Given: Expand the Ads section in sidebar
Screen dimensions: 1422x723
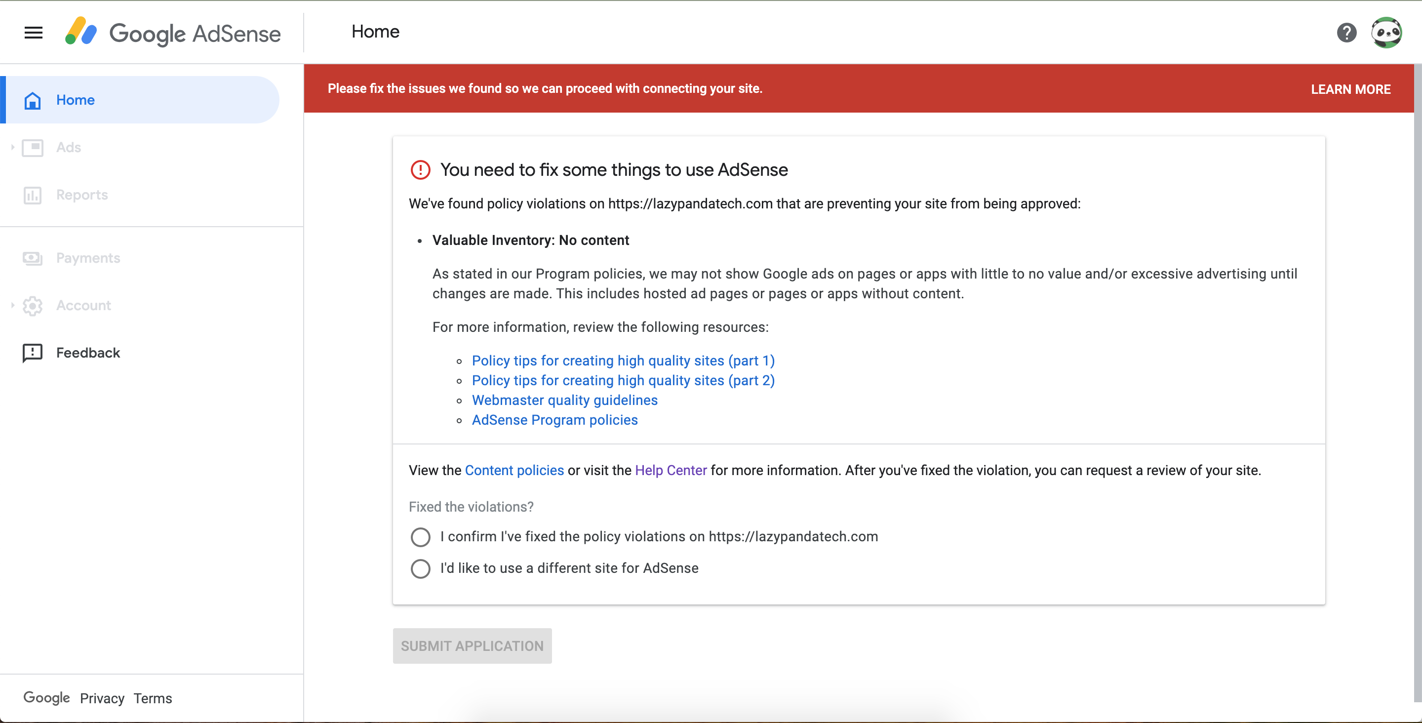Looking at the screenshot, I should tap(13, 147).
